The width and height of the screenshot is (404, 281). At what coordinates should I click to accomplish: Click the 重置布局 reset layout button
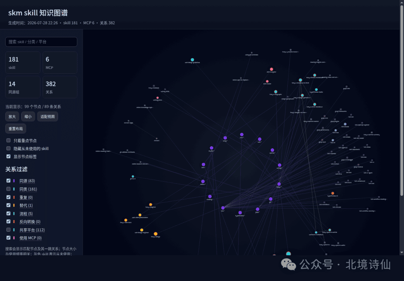tap(16, 129)
